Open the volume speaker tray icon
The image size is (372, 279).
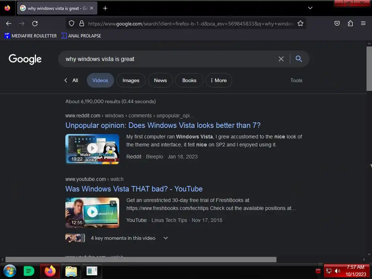point(337,271)
